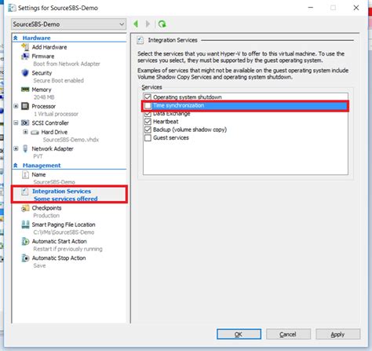Click the Checkpoints icon
Screen dimensions: 372x351
[25, 208]
